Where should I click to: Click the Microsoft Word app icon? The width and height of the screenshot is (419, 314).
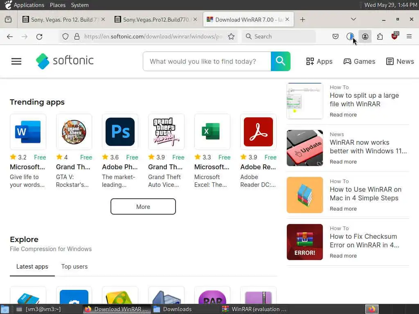click(x=28, y=132)
